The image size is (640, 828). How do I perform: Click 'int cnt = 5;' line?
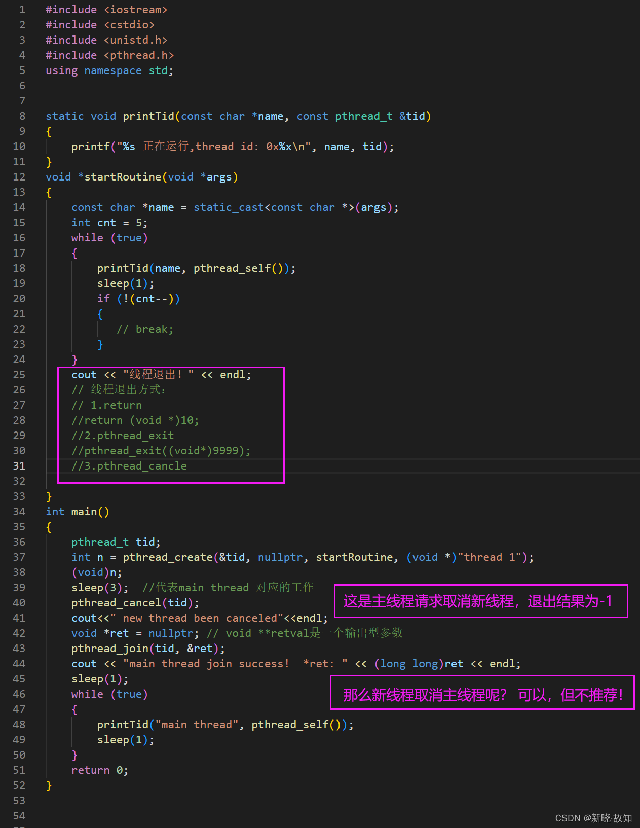(x=109, y=223)
